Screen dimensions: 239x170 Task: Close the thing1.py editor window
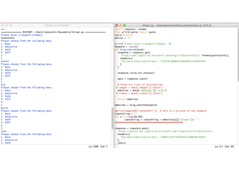pyautogui.click(x=117, y=25)
